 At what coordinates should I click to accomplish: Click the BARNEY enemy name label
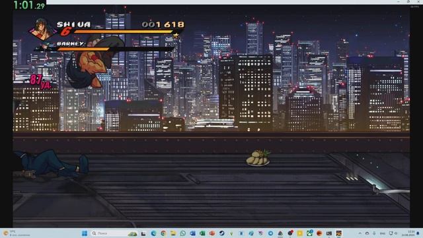[71, 44]
